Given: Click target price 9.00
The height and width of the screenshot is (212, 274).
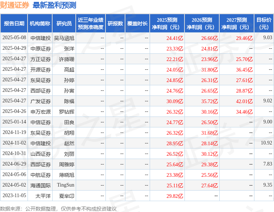Looking at the screenshot, I should click(x=268, y=122).
